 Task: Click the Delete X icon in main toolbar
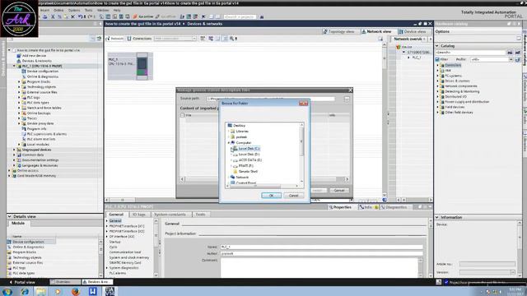72,16
